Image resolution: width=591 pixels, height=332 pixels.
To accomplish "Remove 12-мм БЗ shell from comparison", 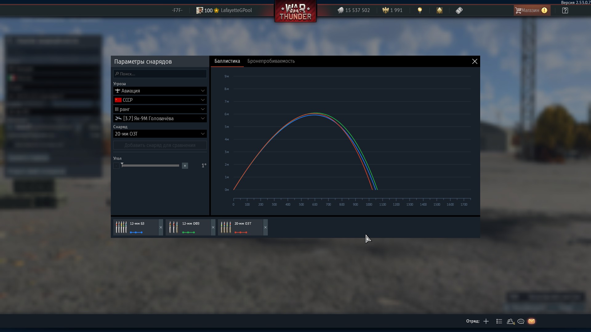I will coord(161,227).
